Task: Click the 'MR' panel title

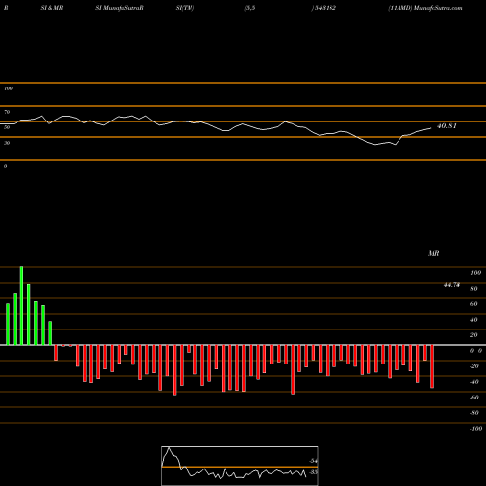Action: point(434,253)
